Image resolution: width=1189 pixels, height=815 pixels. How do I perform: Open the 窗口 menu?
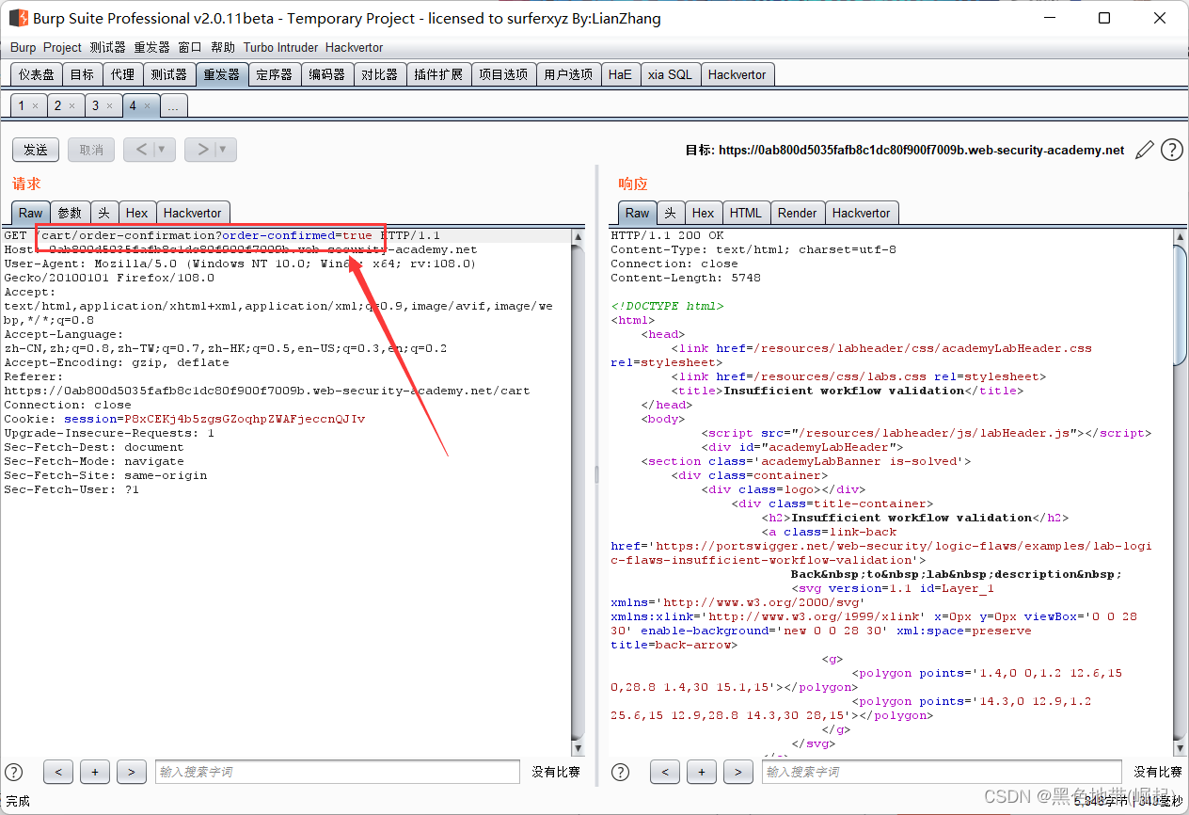click(190, 47)
